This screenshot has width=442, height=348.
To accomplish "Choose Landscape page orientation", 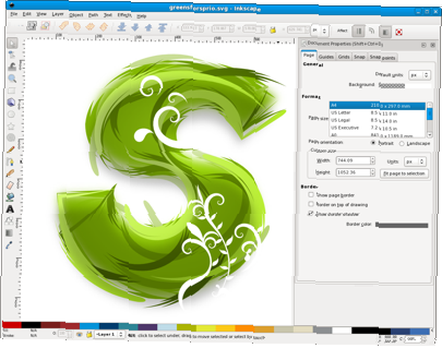I will pyautogui.click(x=402, y=144).
